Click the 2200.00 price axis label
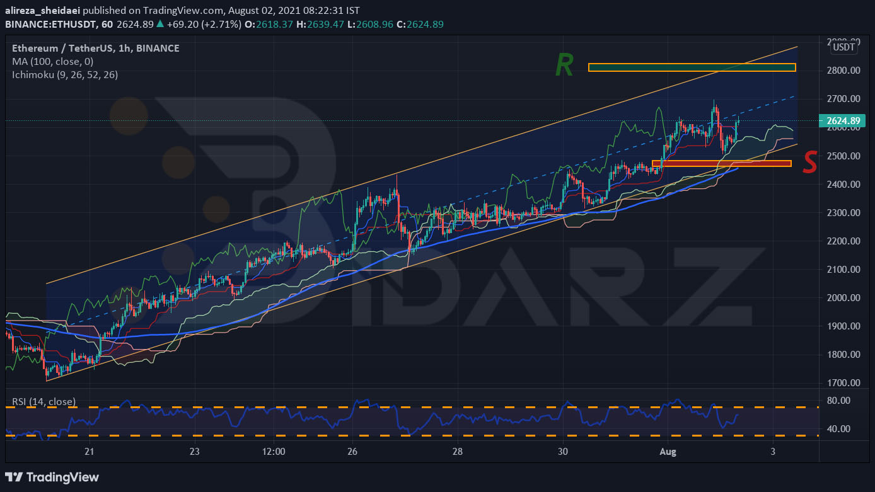The image size is (875, 492). pyautogui.click(x=844, y=241)
